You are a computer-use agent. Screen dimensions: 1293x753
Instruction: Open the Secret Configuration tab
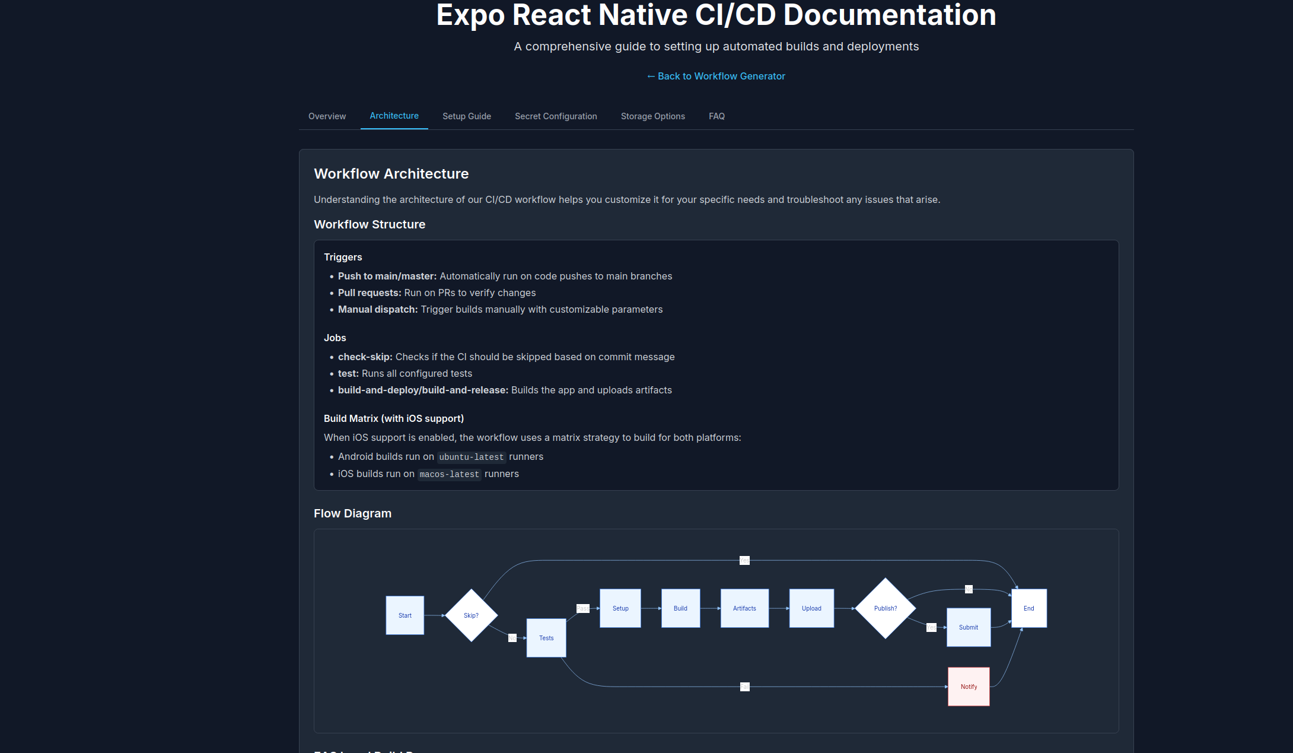pos(556,116)
